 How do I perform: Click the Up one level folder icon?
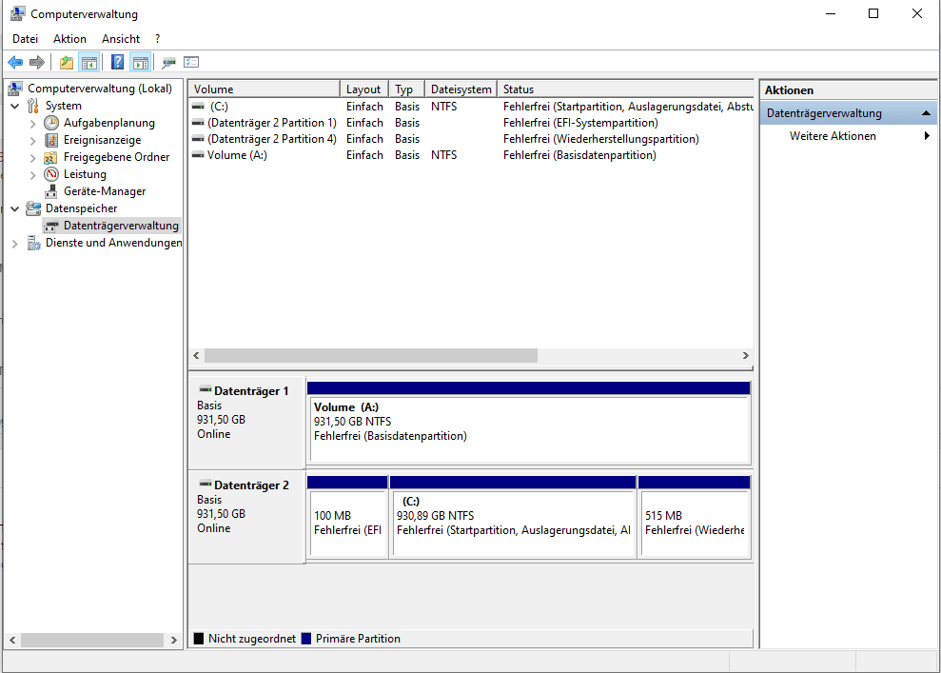click(66, 62)
